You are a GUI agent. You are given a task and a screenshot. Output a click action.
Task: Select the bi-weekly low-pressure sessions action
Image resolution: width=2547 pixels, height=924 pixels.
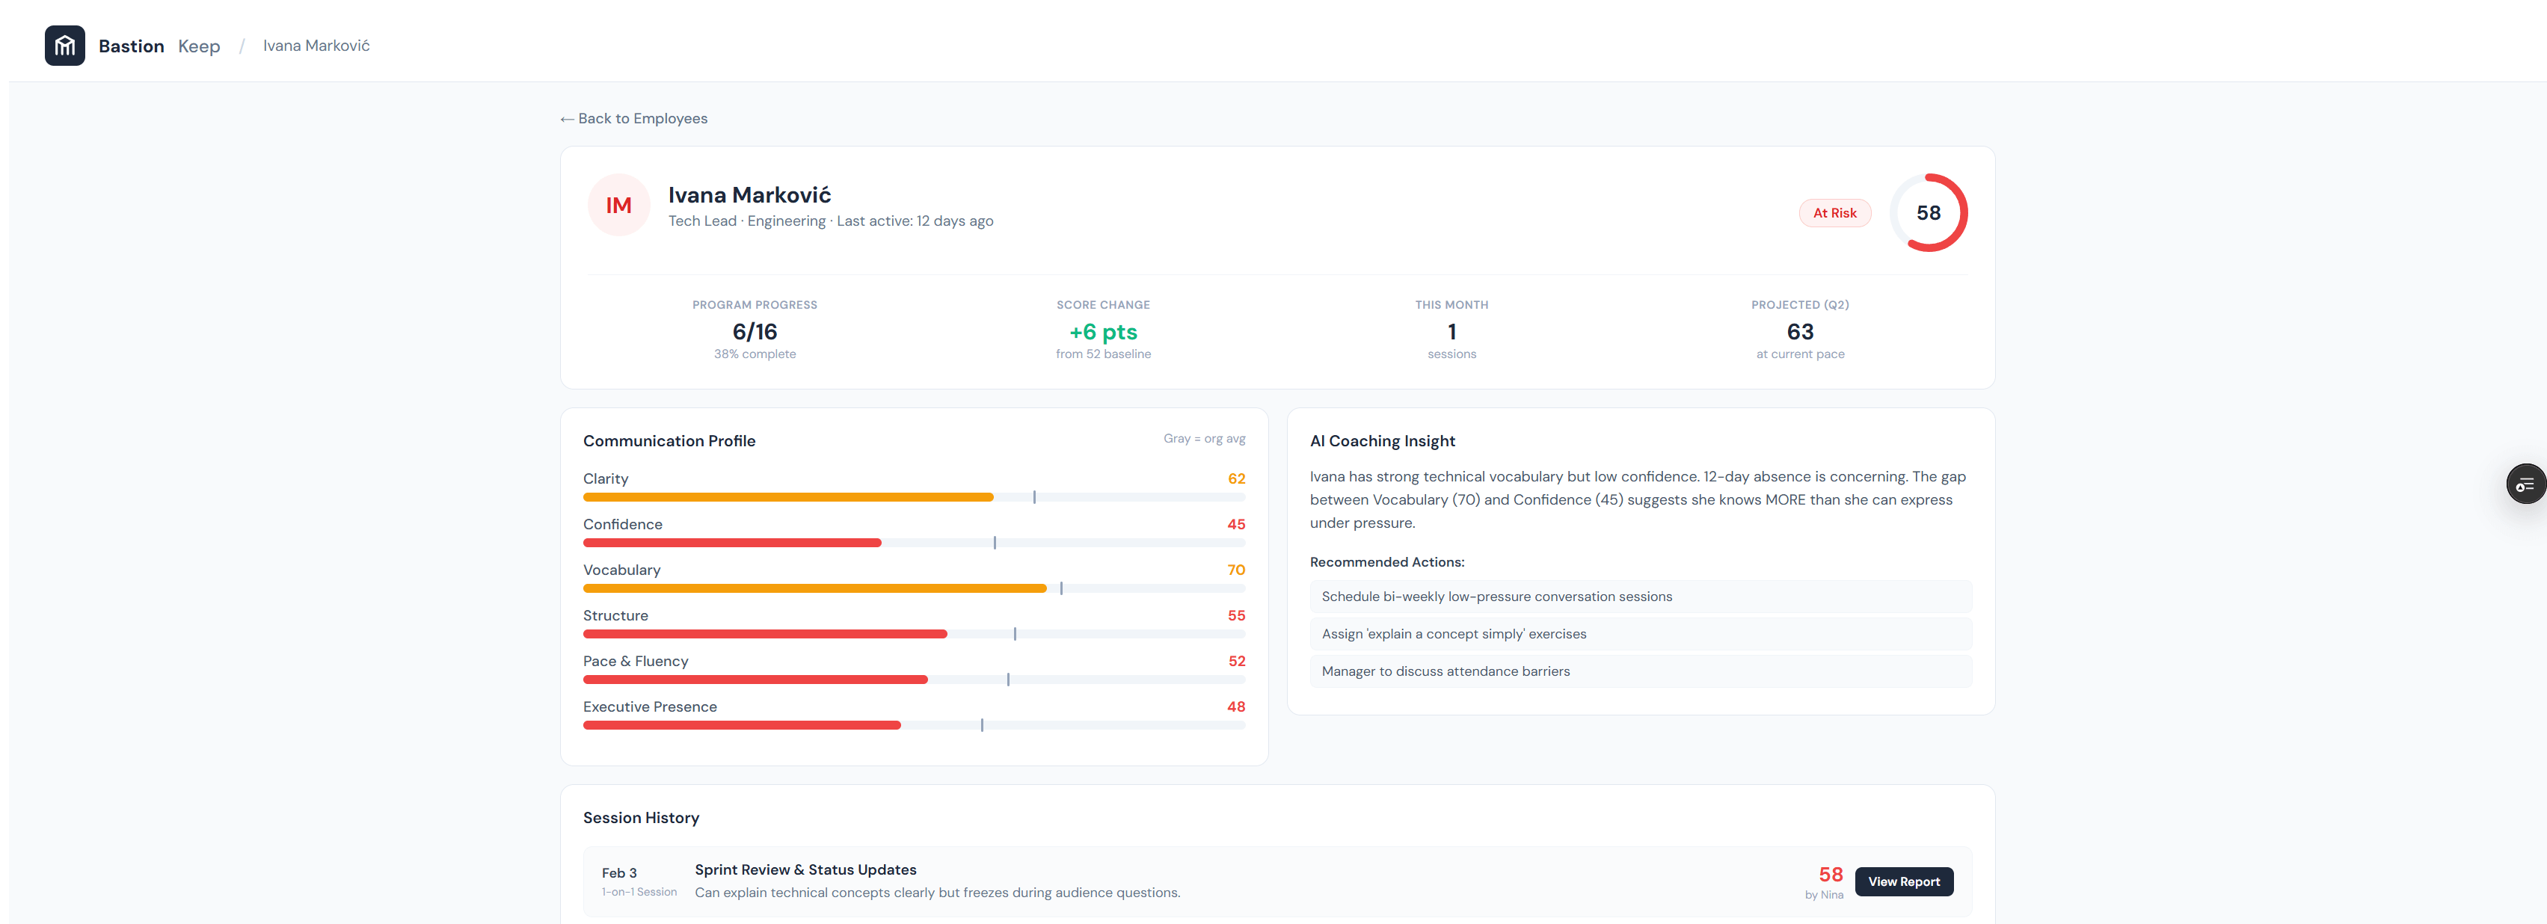coord(1641,596)
